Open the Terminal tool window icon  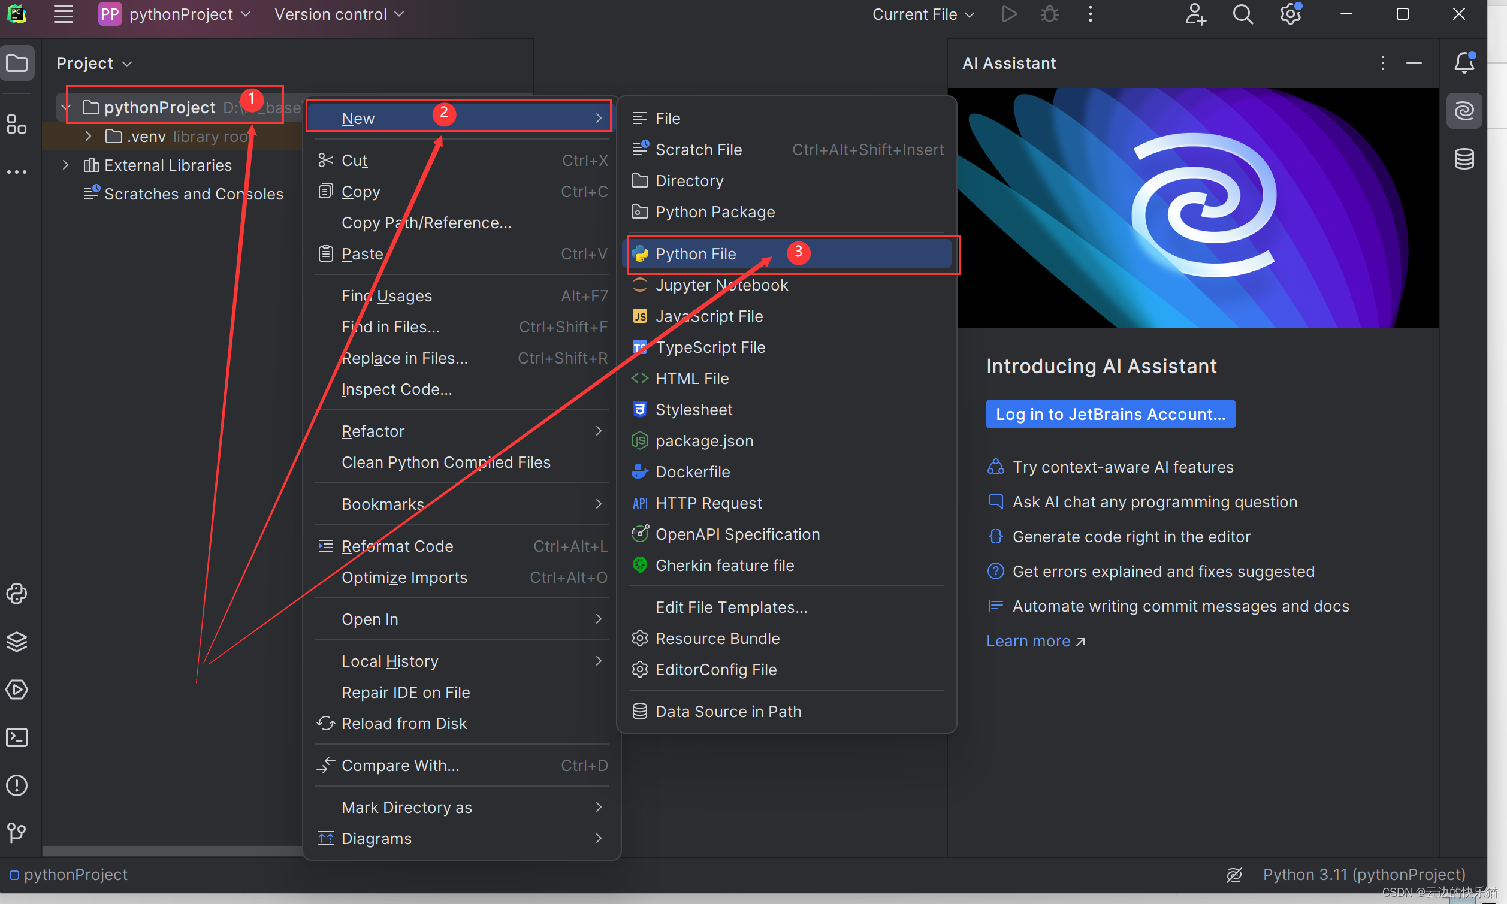[x=16, y=737]
